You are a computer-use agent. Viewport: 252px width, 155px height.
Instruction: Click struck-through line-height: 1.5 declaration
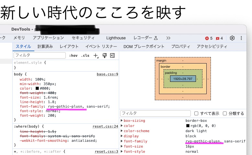click(38, 131)
